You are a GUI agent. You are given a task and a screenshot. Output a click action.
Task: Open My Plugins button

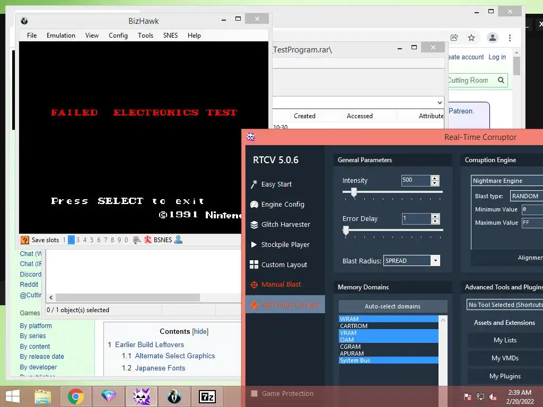[x=505, y=376]
